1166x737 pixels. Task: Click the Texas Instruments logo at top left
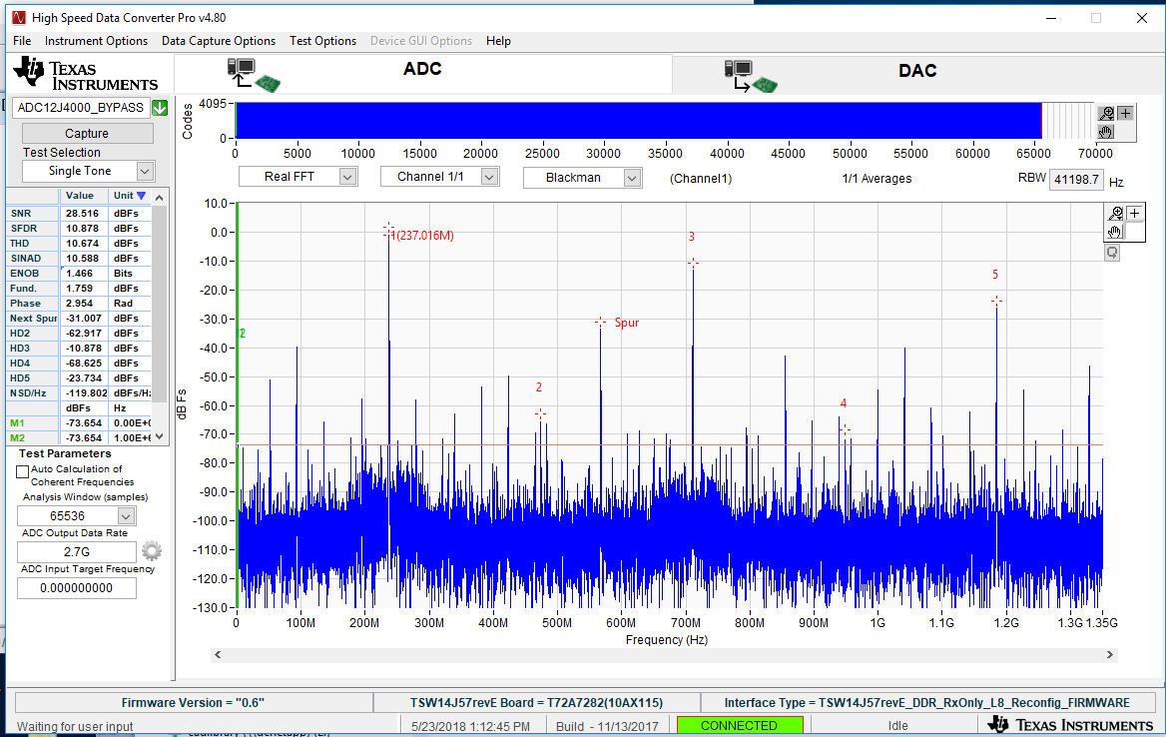[86, 75]
